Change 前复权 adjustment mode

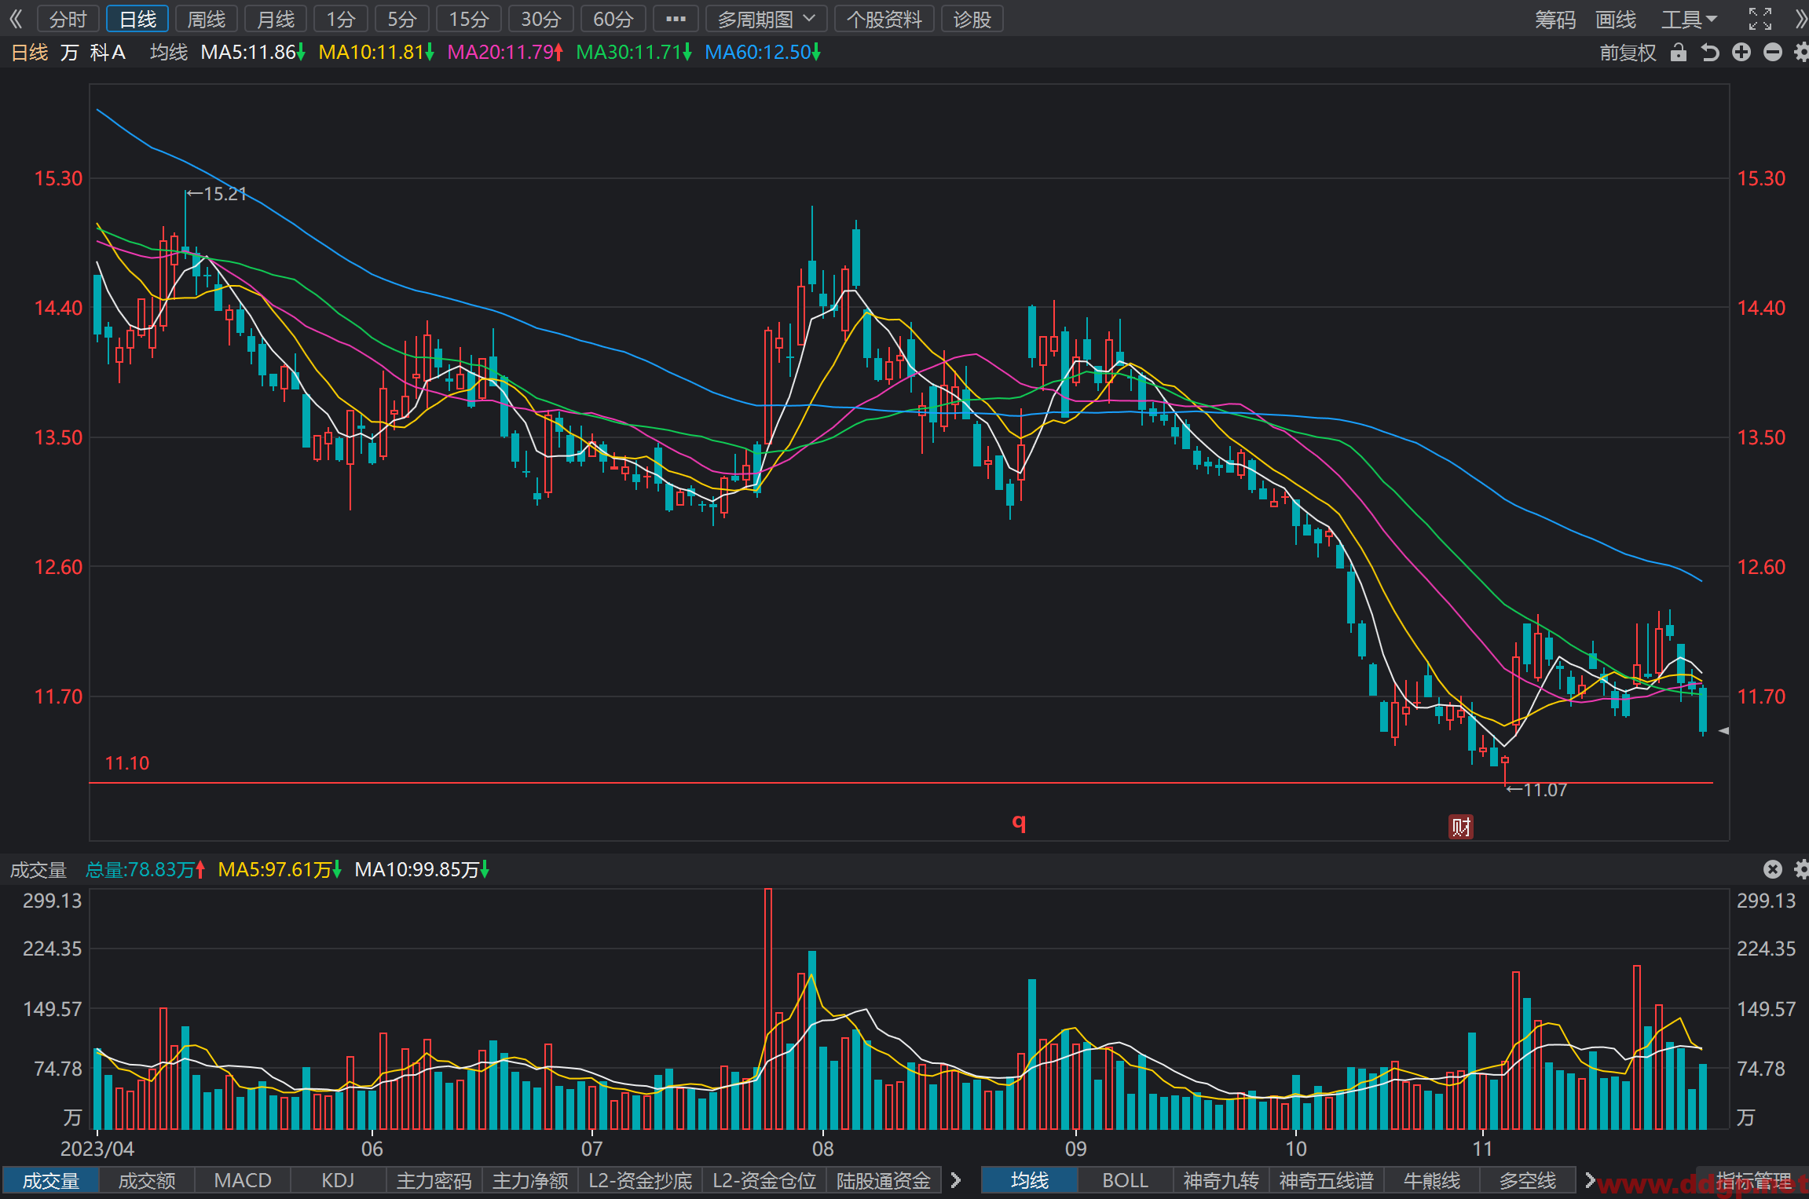tap(1628, 53)
